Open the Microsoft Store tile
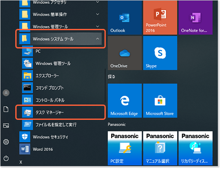The height and width of the screenshot is (170, 220). point(160,101)
